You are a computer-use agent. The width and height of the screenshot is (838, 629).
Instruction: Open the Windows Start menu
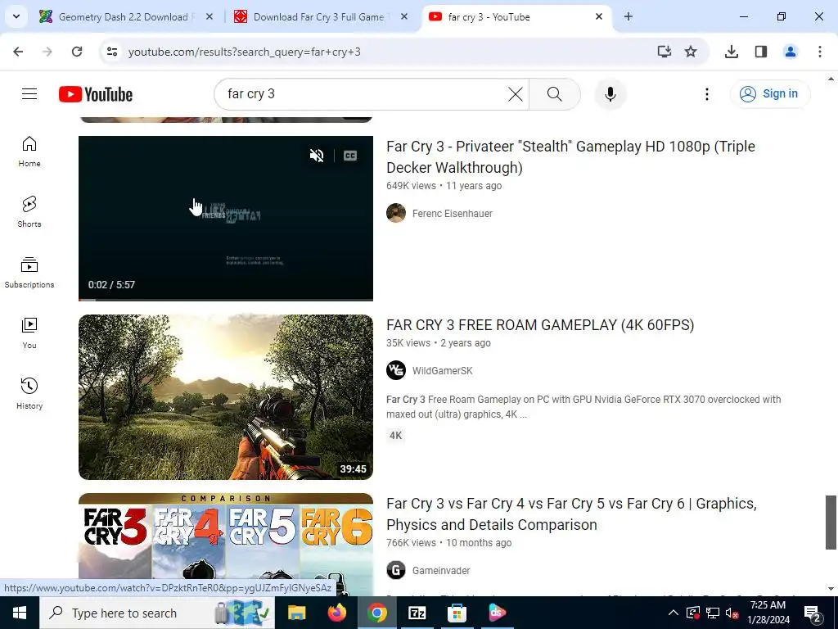(20, 613)
